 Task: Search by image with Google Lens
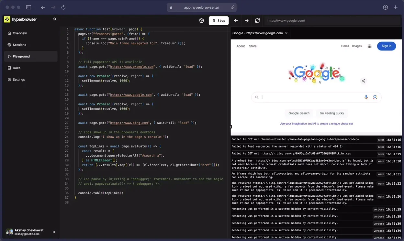coord(375,97)
